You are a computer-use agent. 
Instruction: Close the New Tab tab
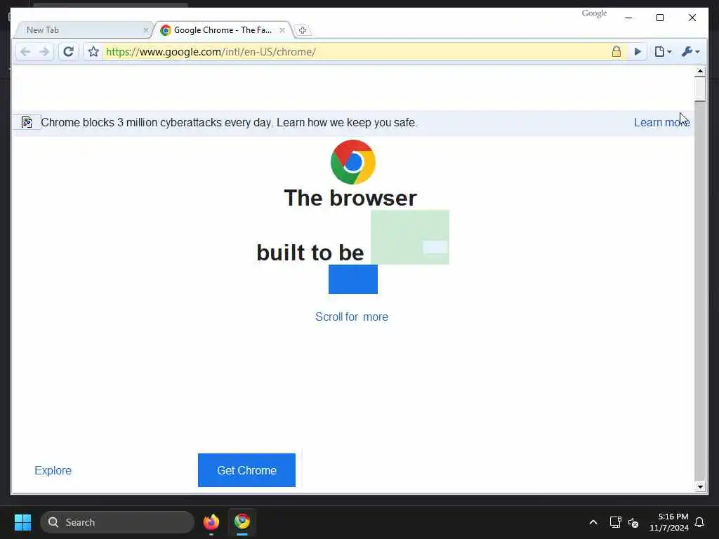146,30
